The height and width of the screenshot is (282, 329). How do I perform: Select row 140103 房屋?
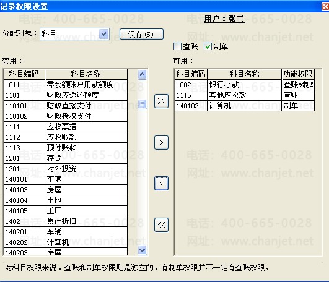pyautogui.click(x=65, y=190)
